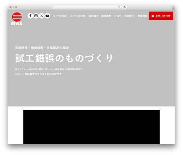Open the YouTube social icon
This screenshot has height=155, width=183.
pyautogui.click(x=47, y=16)
